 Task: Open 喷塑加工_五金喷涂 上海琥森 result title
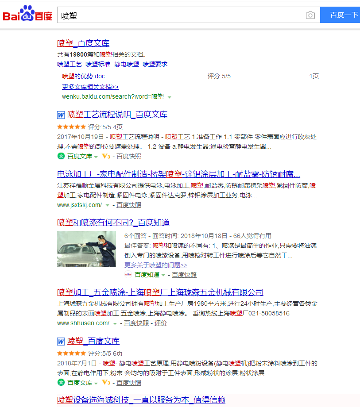click(x=160, y=292)
